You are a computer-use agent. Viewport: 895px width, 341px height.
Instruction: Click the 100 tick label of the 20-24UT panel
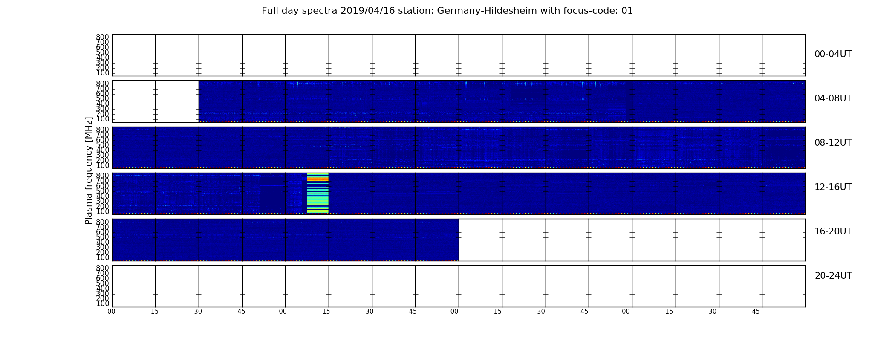click(x=102, y=304)
